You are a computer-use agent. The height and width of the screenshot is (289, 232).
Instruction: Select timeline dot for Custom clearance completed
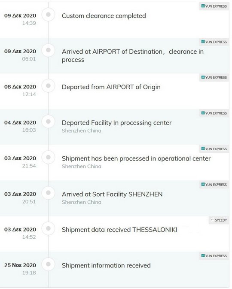click(x=48, y=15)
